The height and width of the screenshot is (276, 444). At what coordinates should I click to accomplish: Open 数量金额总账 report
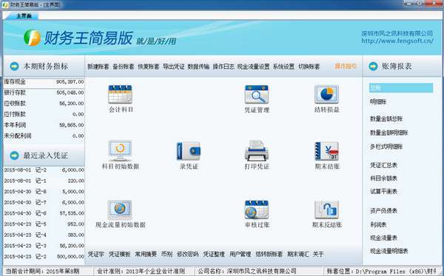386,119
